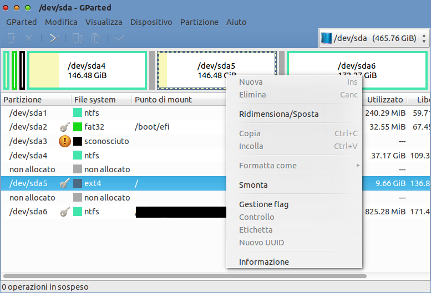Image resolution: width=431 pixels, height=293 pixels.
Task: Sort by Utilizzato column header
Action: point(385,100)
